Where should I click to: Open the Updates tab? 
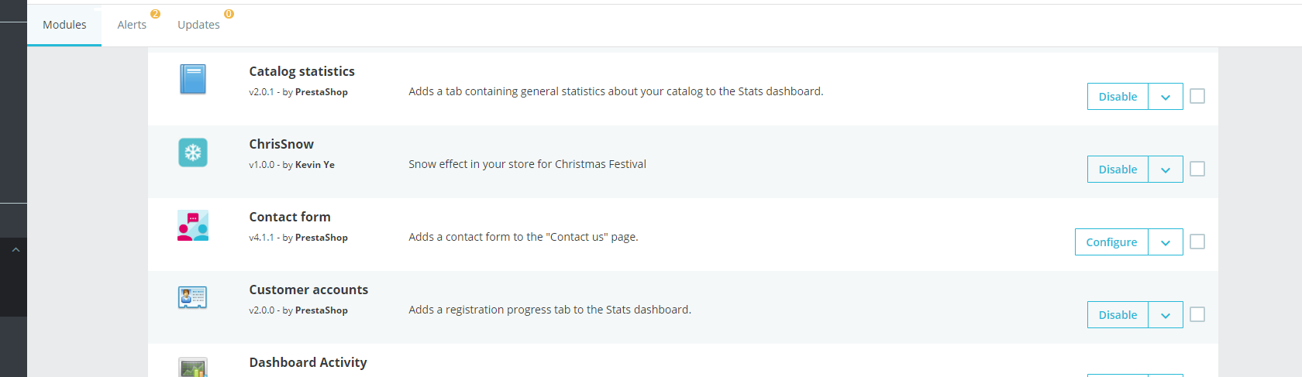tap(199, 25)
